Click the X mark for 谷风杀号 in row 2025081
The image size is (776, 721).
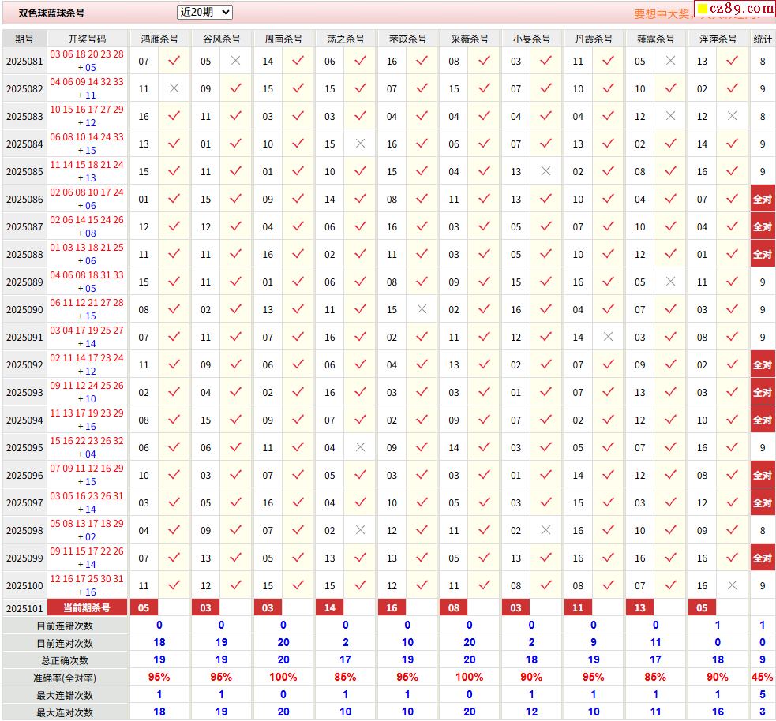235,61
